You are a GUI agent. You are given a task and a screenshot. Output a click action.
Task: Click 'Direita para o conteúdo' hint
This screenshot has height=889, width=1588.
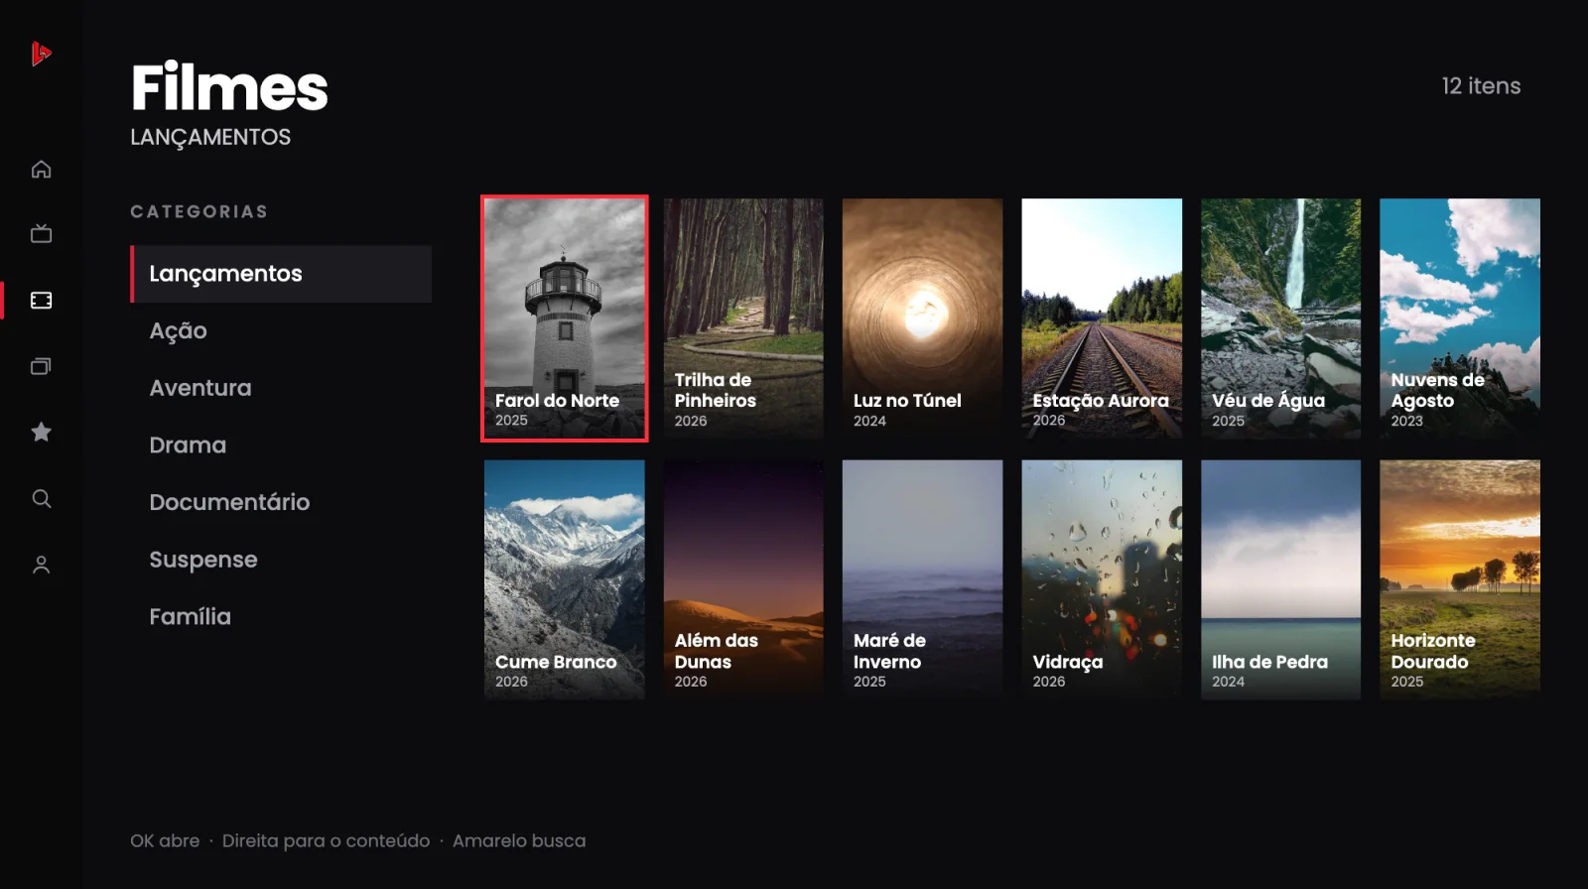click(326, 840)
